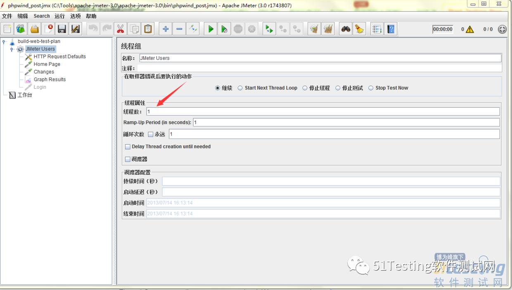
Task: Save the test plan with floppy icon
Action: tap(62, 29)
